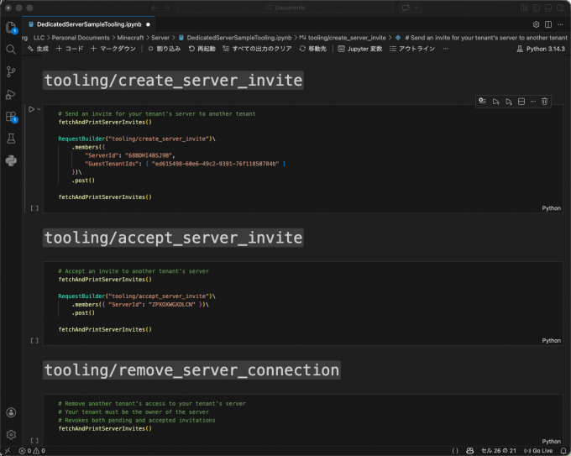Run the create_server_invite code cell
Viewport: 571px width, 456px height.
coord(31,109)
